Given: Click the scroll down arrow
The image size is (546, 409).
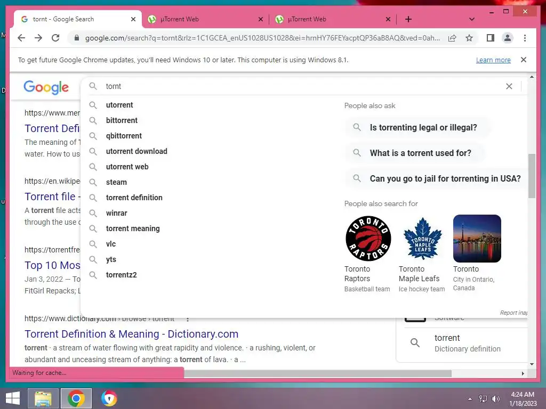Looking at the screenshot, I should click(532, 364).
